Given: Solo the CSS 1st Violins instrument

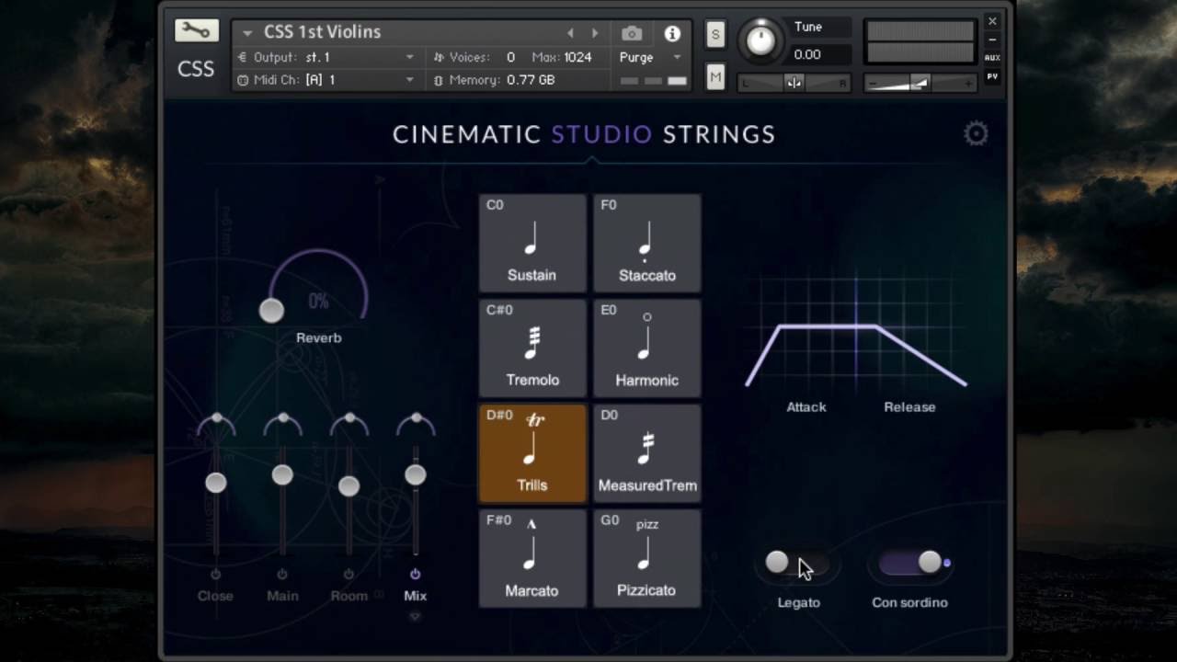Looking at the screenshot, I should tap(714, 33).
